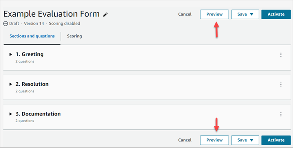This screenshot has height=148, width=293.
Task: Open the Resolution section kebab menu
Action: pos(281,84)
